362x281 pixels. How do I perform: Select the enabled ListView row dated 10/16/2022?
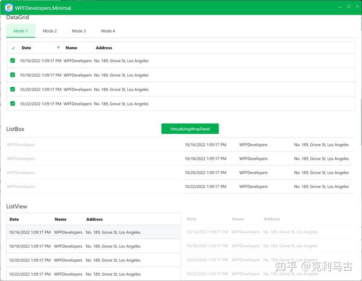click(94, 232)
